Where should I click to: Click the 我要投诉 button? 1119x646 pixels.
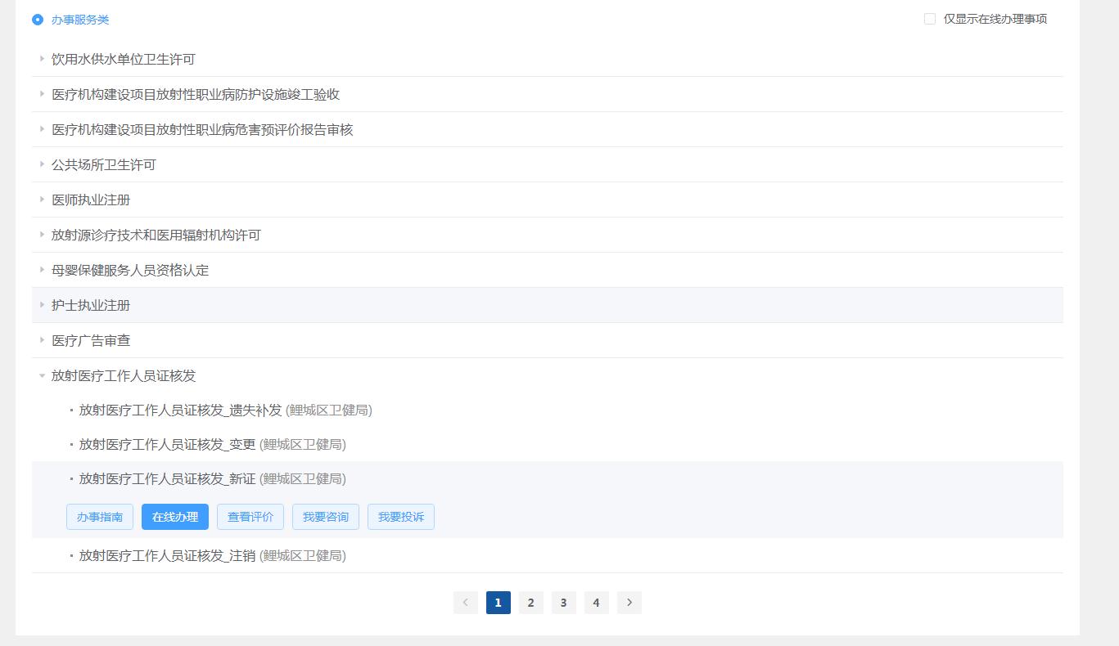[401, 517]
